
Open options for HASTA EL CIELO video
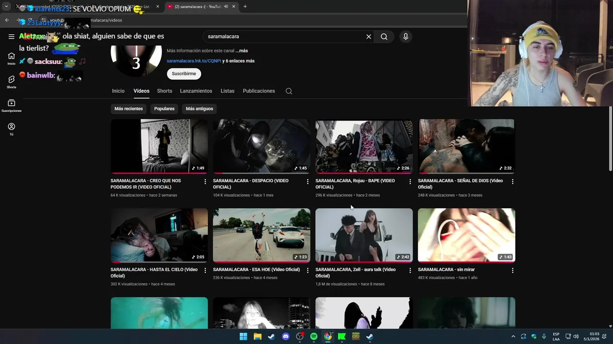[x=205, y=270]
